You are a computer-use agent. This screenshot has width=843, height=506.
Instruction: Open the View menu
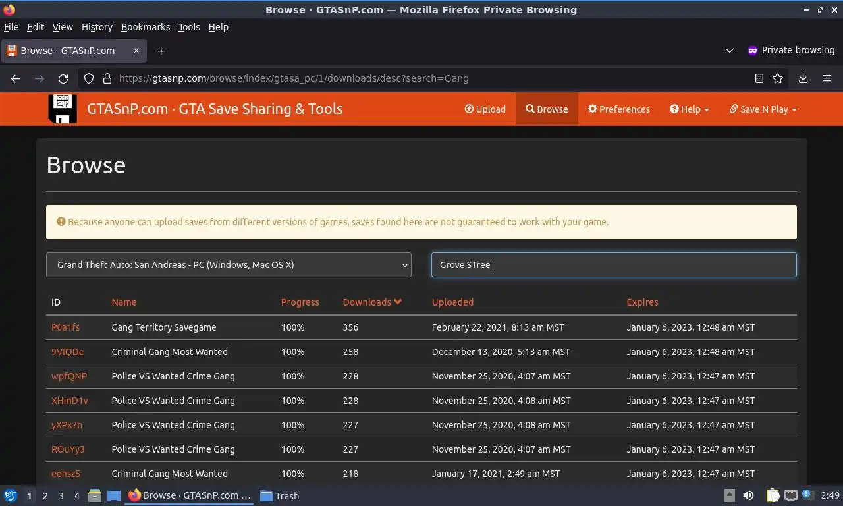63,27
